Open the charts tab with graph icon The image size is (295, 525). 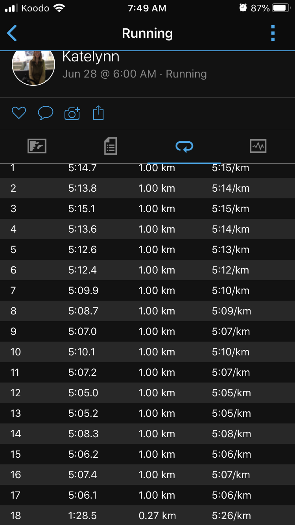click(x=258, y=146)
